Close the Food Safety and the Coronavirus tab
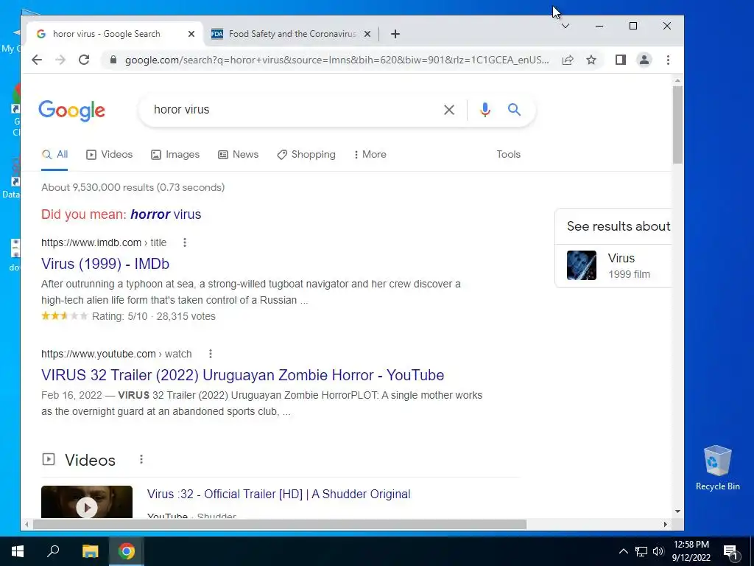 (x=367, y=34)
